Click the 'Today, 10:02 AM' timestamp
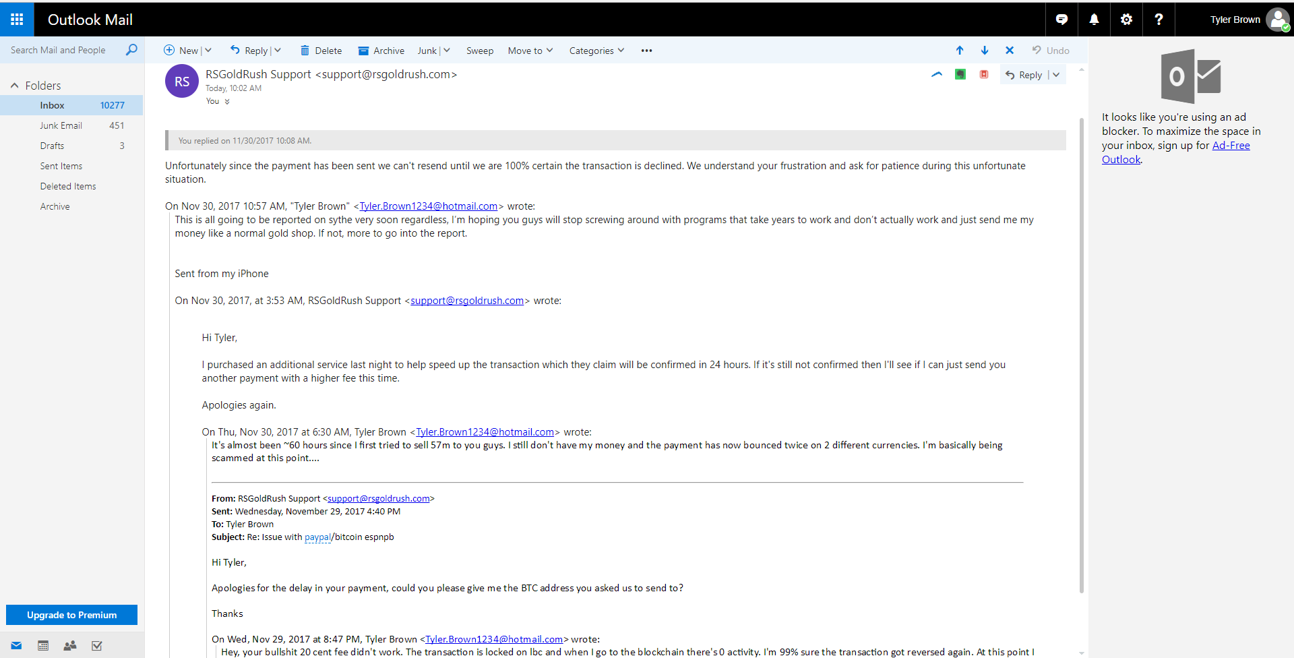 tap(233, 88)
